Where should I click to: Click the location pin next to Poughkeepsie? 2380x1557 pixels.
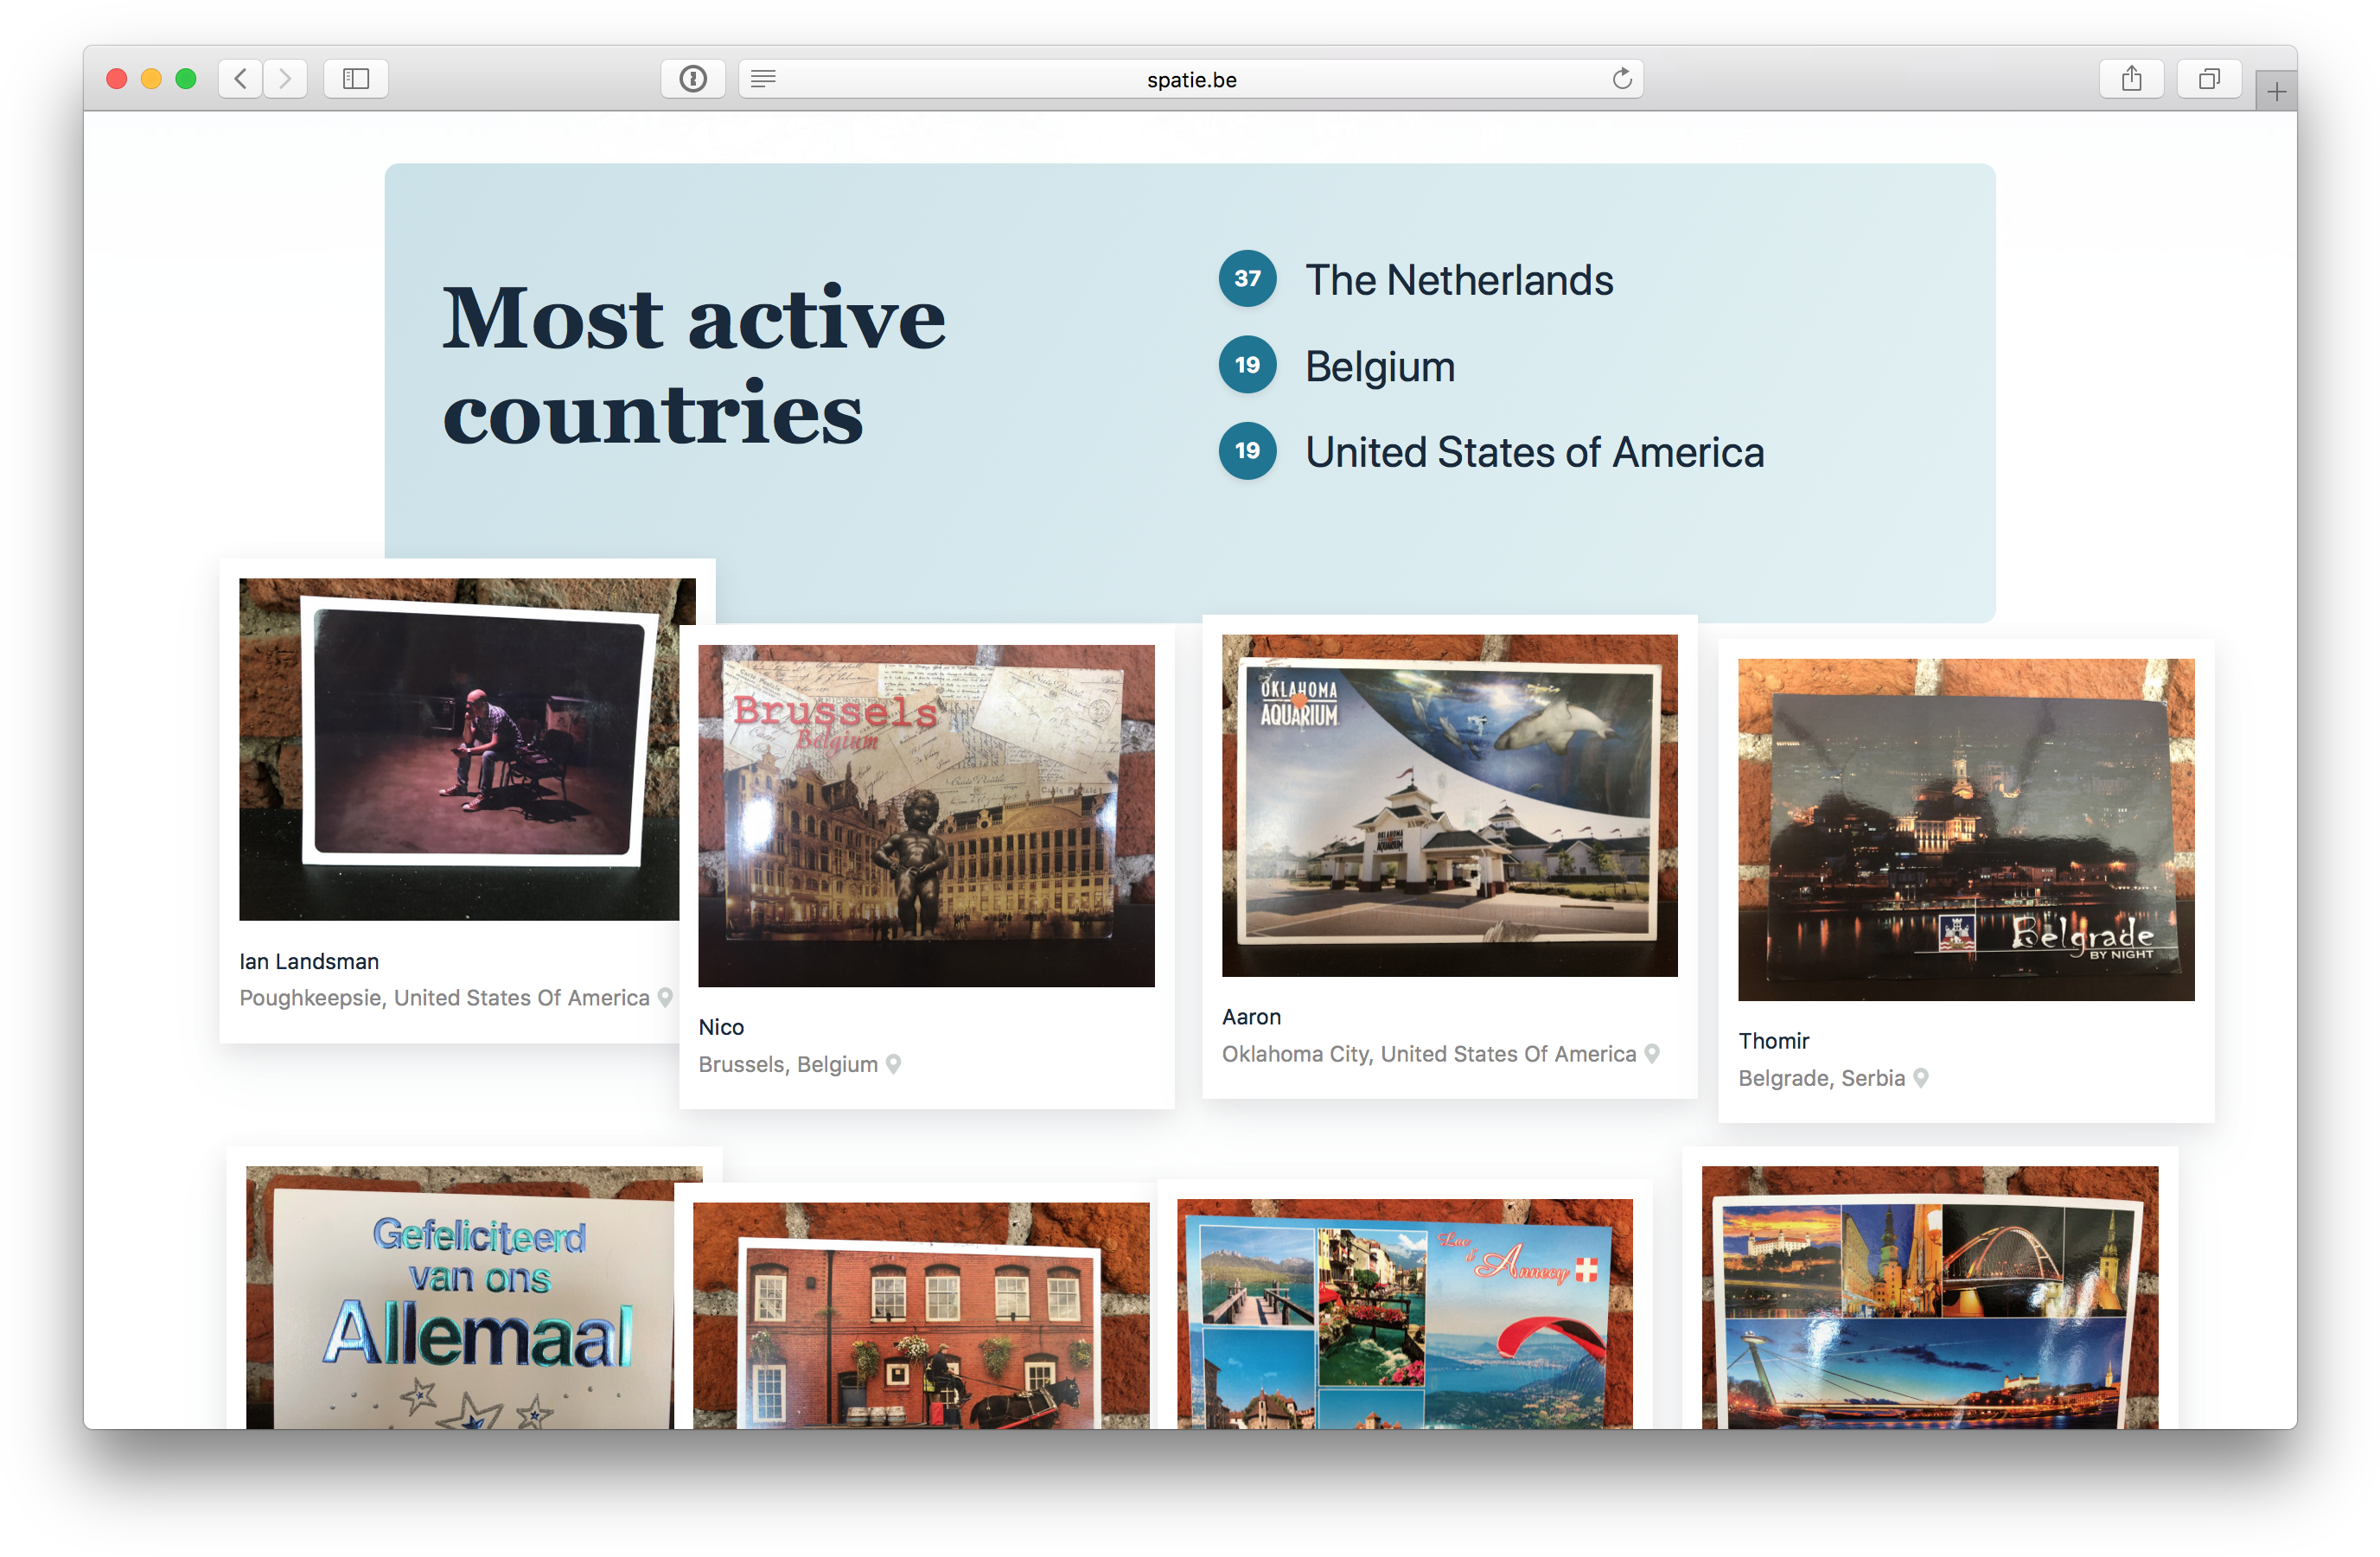665,998
